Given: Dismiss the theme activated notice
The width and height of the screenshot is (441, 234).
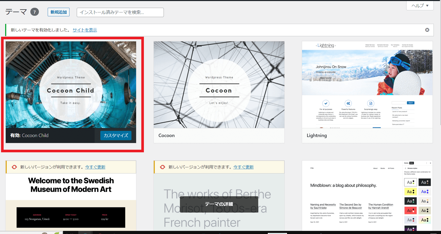Looking at the screenshot, I should (x=427, y=30).
